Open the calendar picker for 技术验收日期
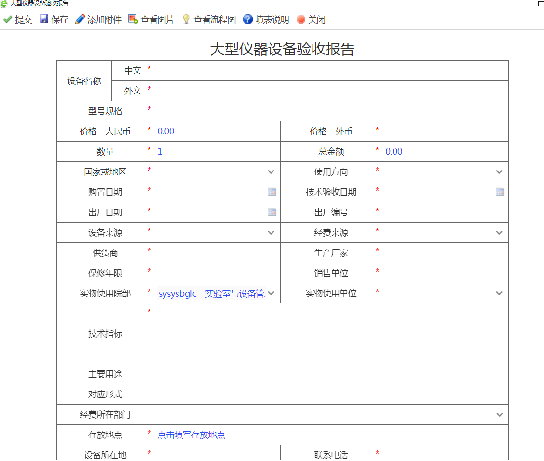 [500, 192]
